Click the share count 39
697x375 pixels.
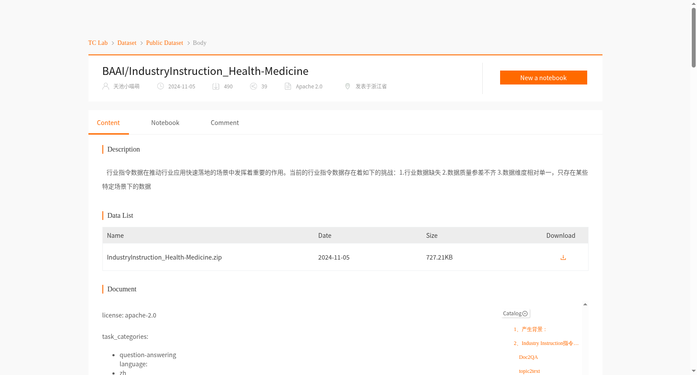[x=264, y=86]
